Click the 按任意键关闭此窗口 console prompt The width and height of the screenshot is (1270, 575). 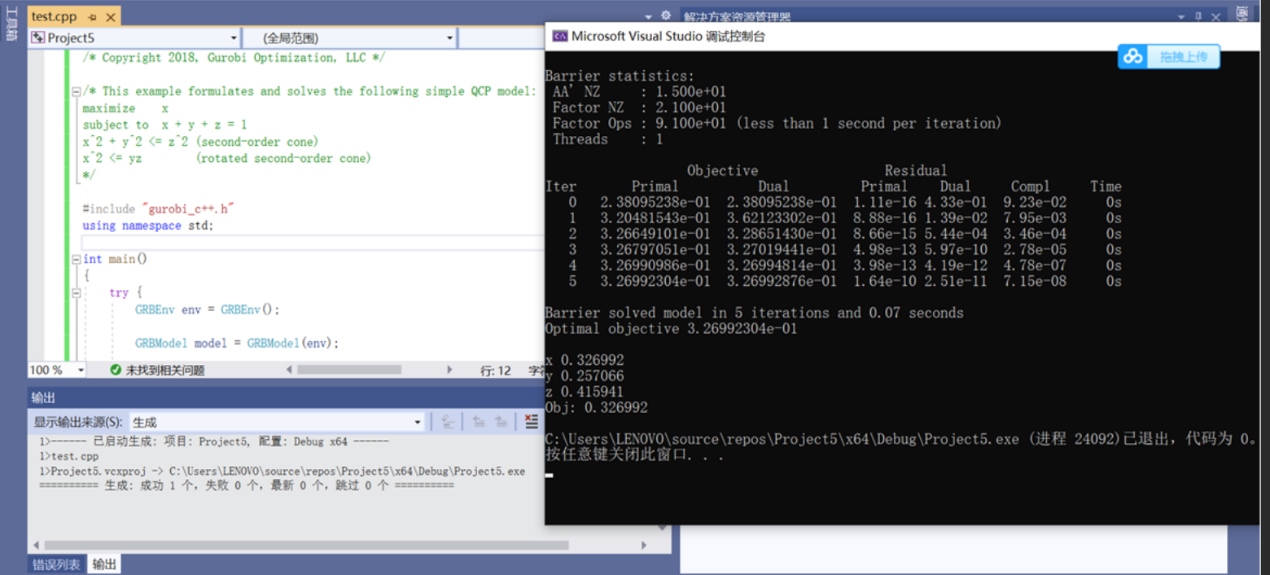[x=634, y=454]
